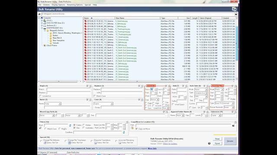This screenshot has height=155, width=277.
Task: Open the Roman Numerals dropdown
Action: 229,107
